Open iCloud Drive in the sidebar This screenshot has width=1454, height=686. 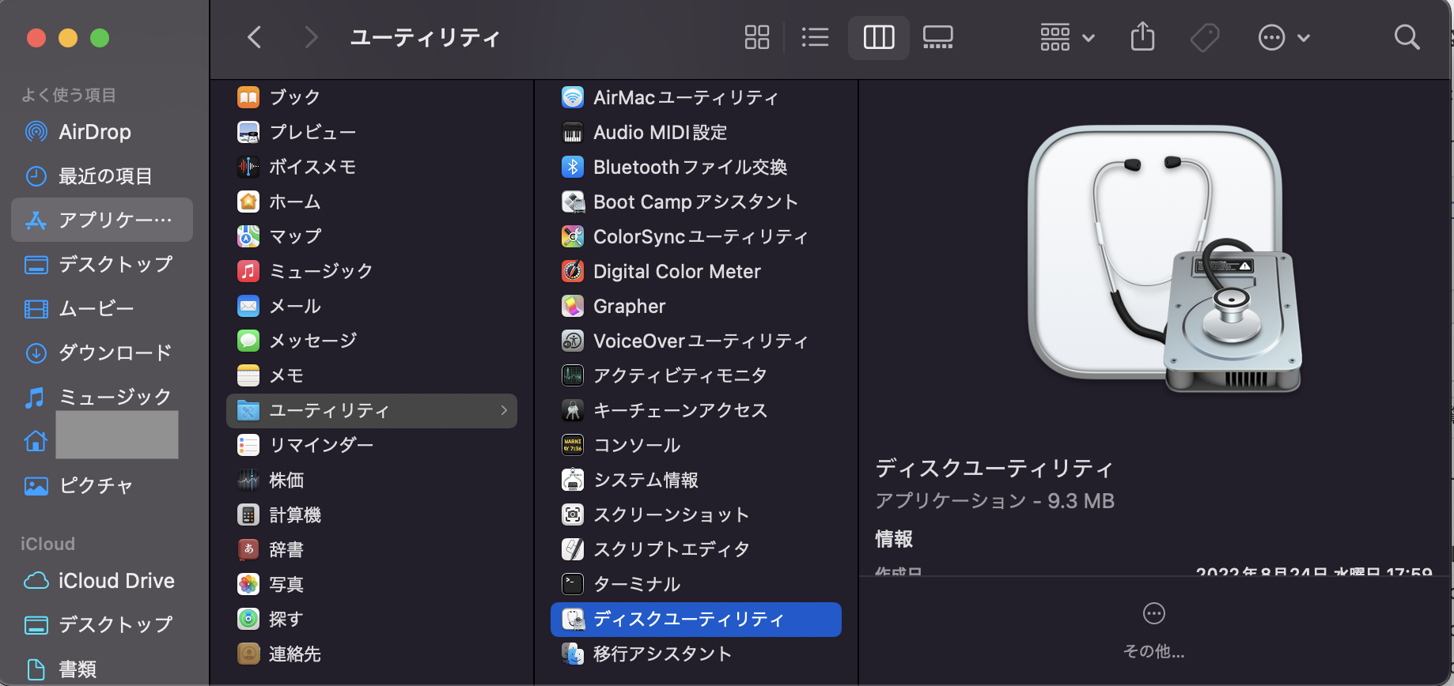tap(102, 581)
